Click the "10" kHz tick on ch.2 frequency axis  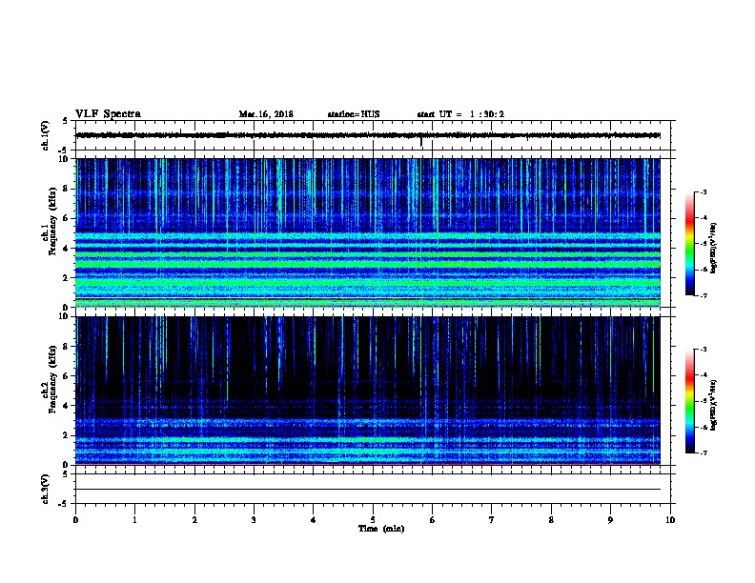pos(63,316)
